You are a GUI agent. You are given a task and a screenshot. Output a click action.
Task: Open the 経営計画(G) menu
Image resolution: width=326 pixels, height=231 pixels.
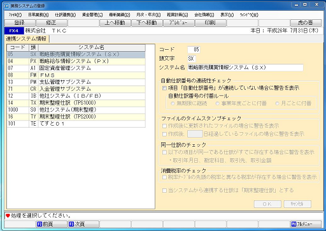pyautogui.click(x=178, y=15)
